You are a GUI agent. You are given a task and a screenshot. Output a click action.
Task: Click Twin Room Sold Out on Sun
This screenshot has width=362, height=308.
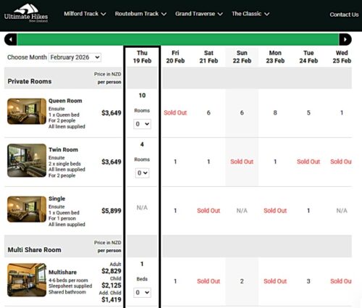(x=242, y=162)
